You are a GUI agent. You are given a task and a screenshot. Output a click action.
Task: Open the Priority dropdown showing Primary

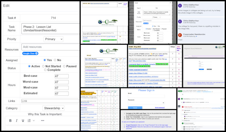[53, 39]
